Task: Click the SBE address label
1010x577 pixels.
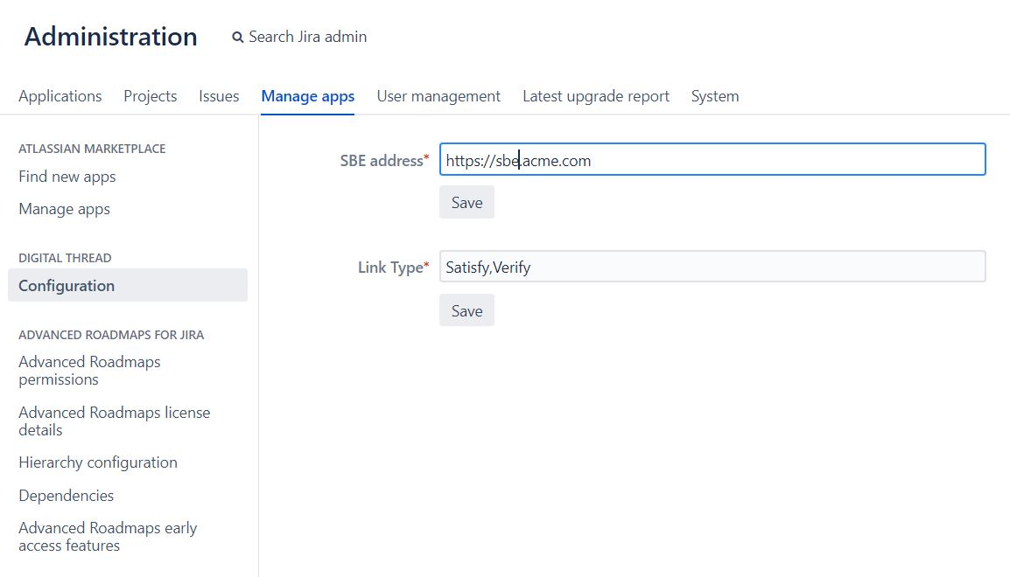Action: pos(384,160)
